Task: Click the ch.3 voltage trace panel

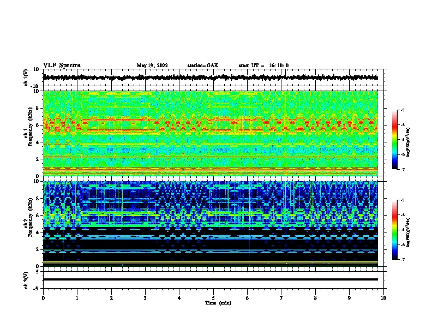Action: click(x=214, y=280)
